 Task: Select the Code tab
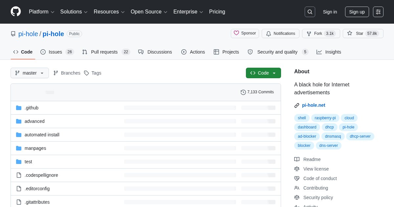click(x=23, y=52)
